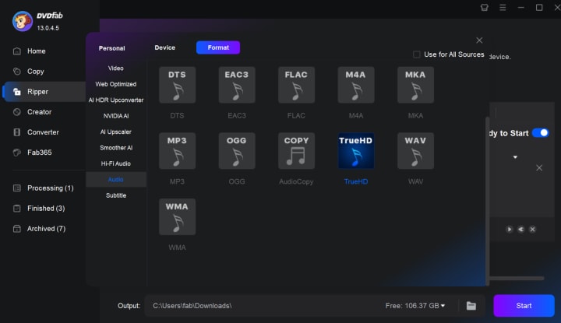Click the DVDFab mascot logo
This screenshot has width=561, height=323.
coord(22,21)
